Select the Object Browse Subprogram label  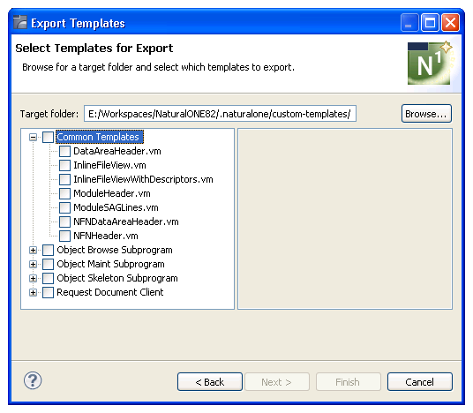[115, 250]
